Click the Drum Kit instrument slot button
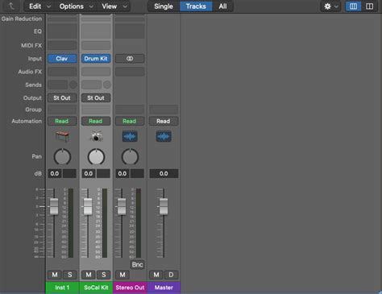The height and width of the screenshot is (294, 382). [96, 59]
